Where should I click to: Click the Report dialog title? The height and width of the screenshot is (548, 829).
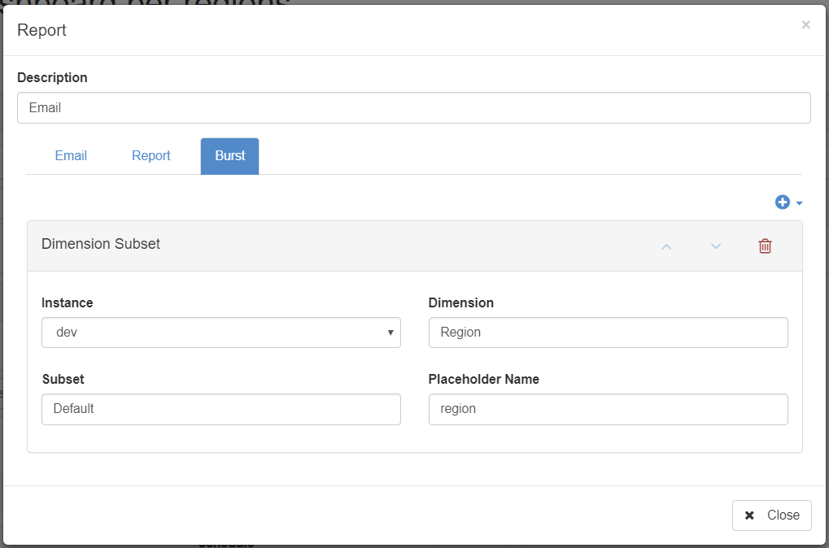[42, 31]
